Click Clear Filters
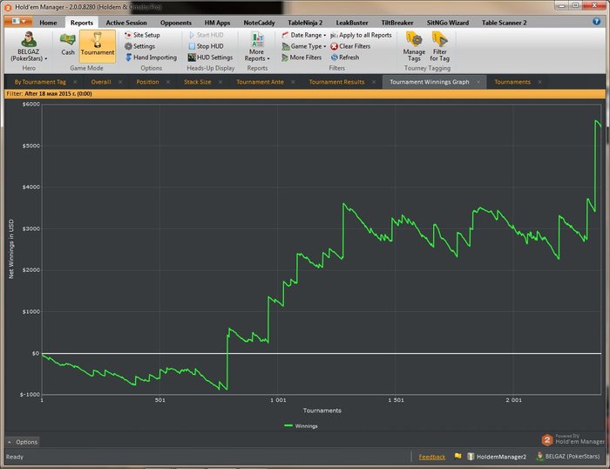Image resolution: width=610 pixels, height=469 pixels. (x=350, y=46)
